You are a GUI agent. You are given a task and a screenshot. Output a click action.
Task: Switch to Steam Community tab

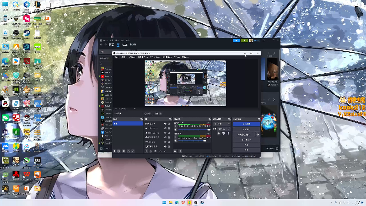(124, 44)
